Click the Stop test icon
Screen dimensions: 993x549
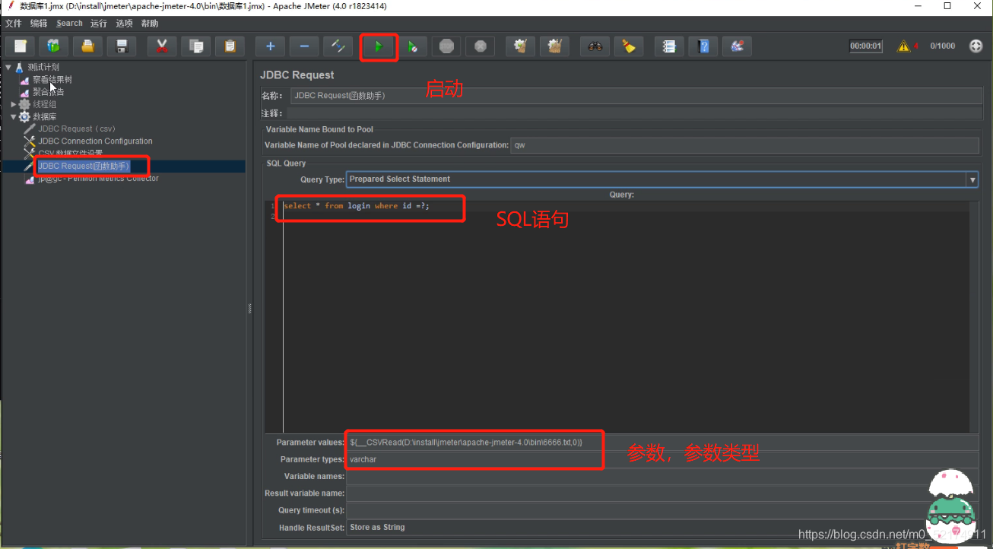(x=446, y=46)
